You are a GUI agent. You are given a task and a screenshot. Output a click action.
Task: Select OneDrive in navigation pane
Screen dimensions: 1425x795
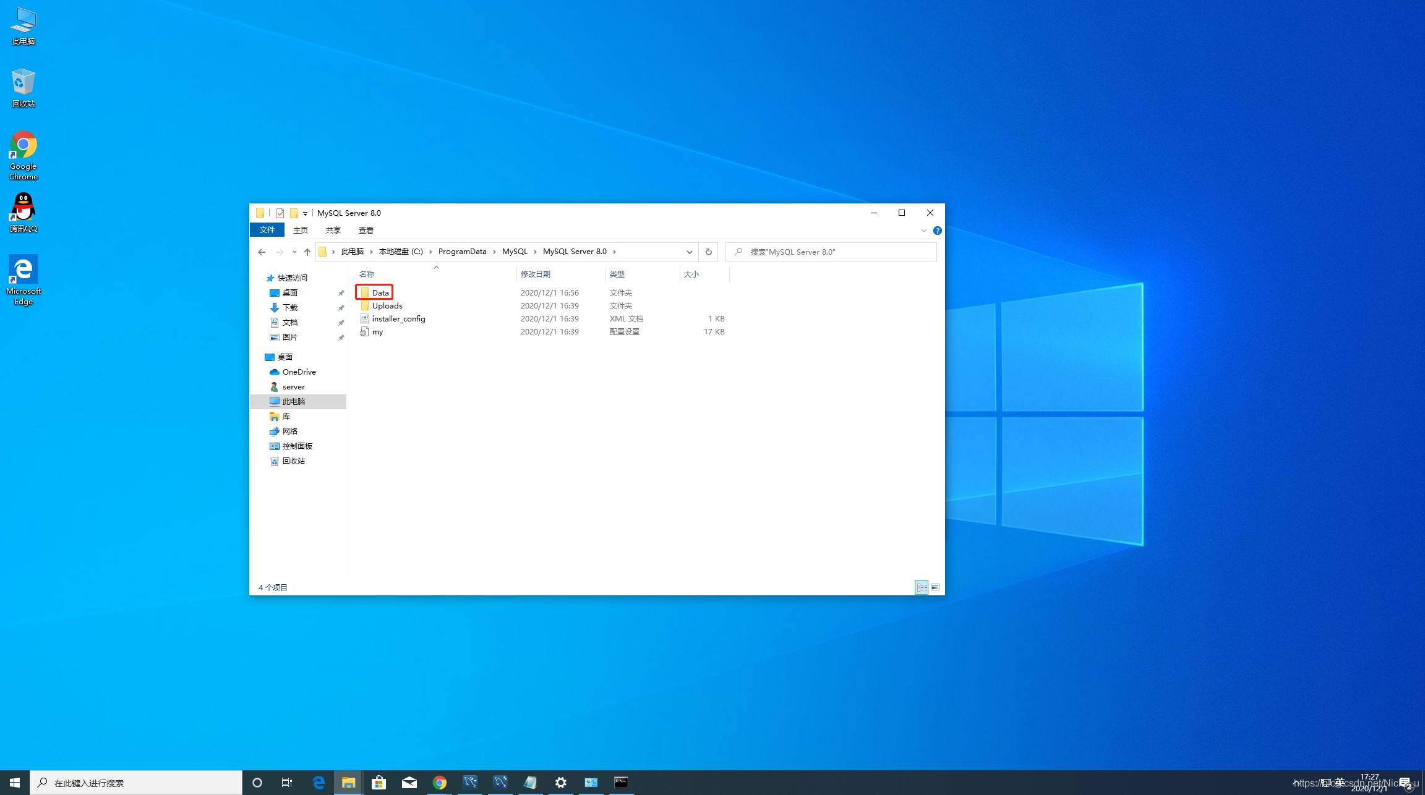pyautogui.click(x=299, y=372)
